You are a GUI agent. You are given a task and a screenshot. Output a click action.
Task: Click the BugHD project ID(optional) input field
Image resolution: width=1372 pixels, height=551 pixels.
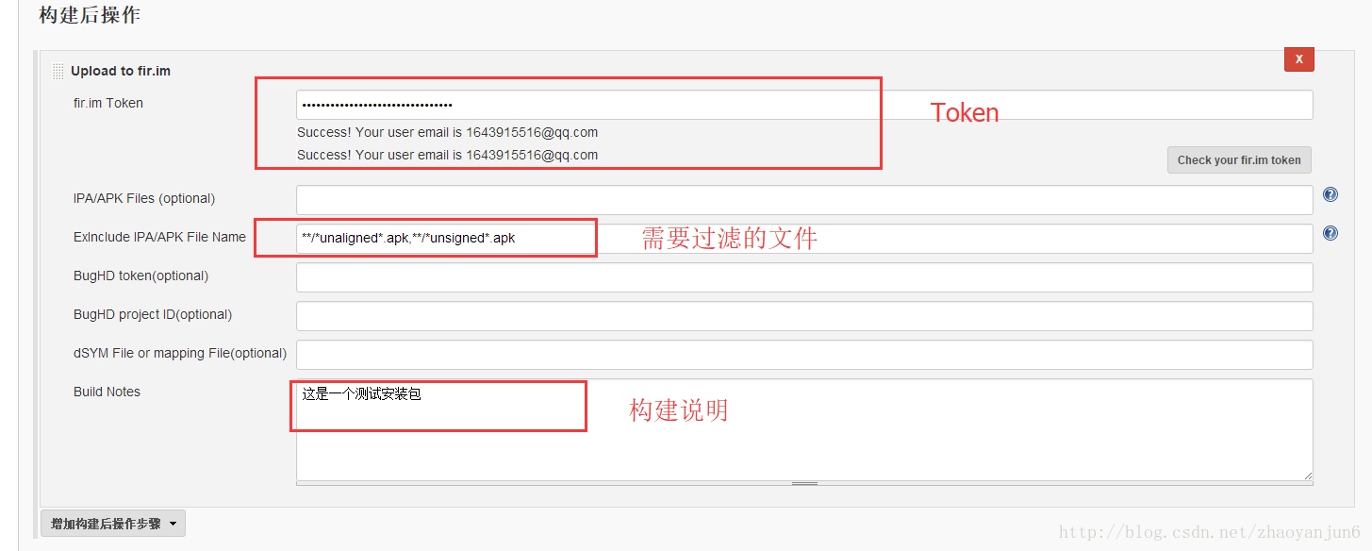804,316
